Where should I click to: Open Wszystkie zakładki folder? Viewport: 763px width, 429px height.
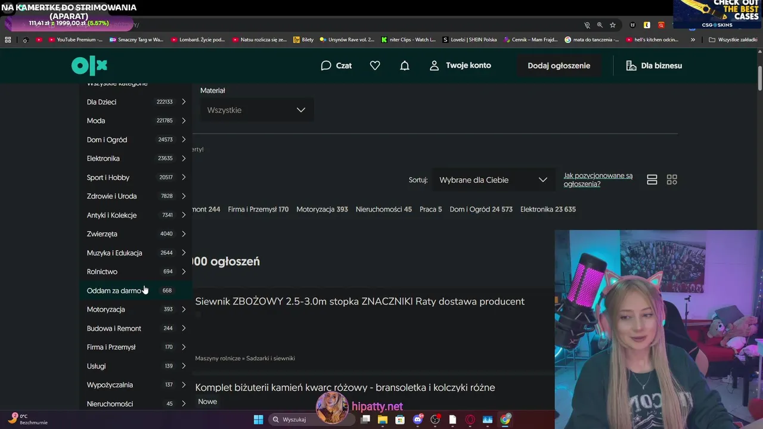coord(733,40)
